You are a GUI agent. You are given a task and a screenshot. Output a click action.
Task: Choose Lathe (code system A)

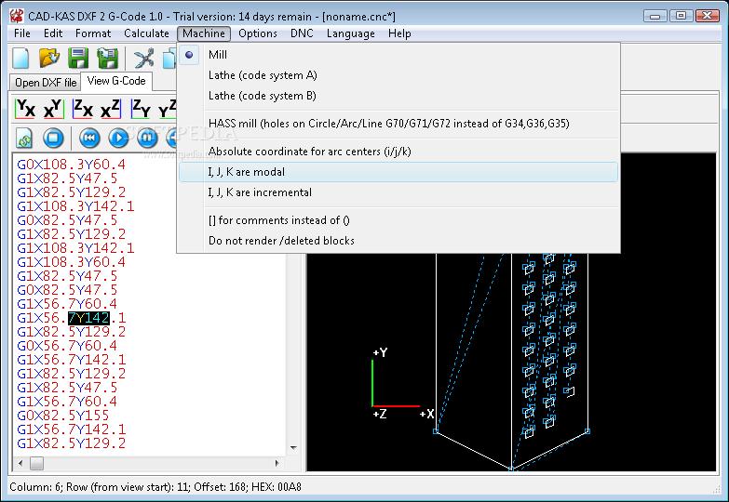(x=398, y=75)
